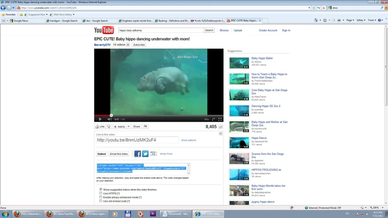Open the Create Account link

tap(268, 30)
